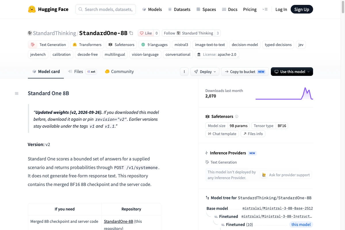Viewport: 345px width, 230px height.
Task: Click the decode-free tag
Action: [x=88, y=54]
